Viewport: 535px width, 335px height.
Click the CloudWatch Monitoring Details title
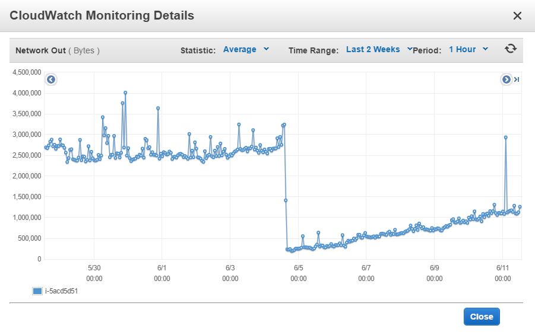102,15
